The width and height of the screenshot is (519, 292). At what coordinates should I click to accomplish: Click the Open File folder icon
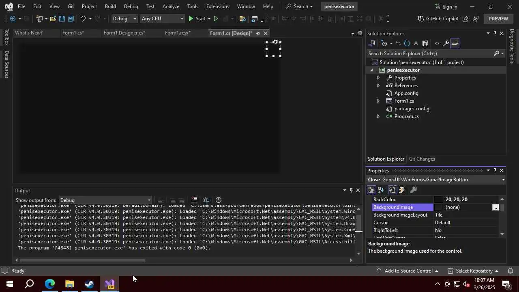point(53,19)
